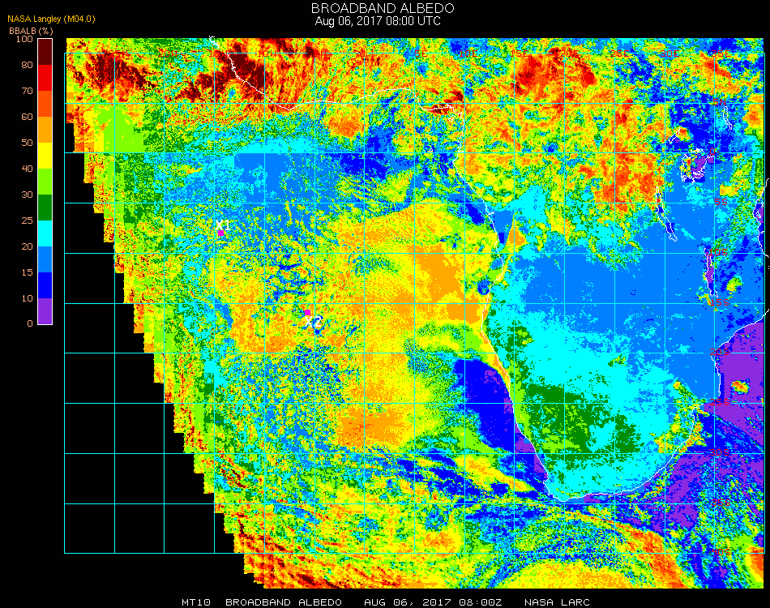The height and width of the screenshot is (608, 770).
Task: Click the 10E longitude label
Action: (468, 54)
